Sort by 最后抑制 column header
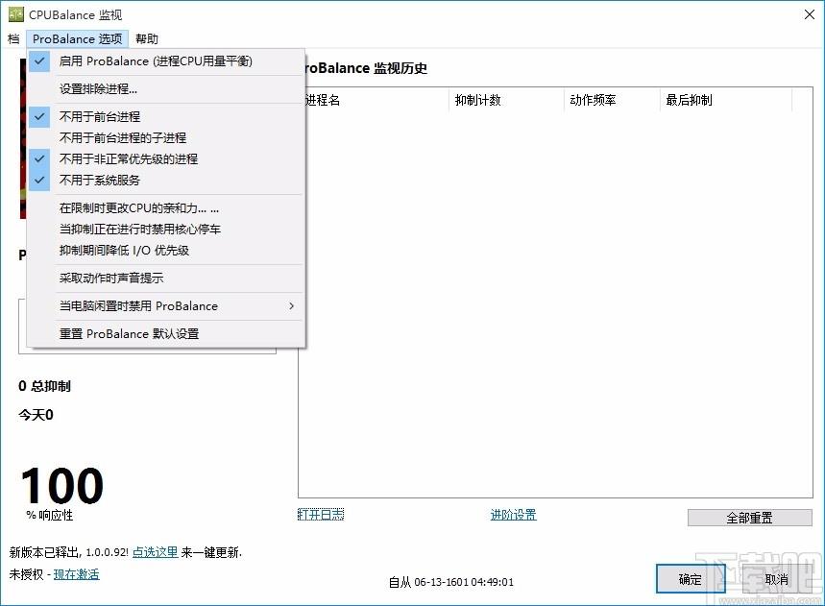Image resolution: width=825 pixels, height=606 pixels. click(x=726, y=100)
